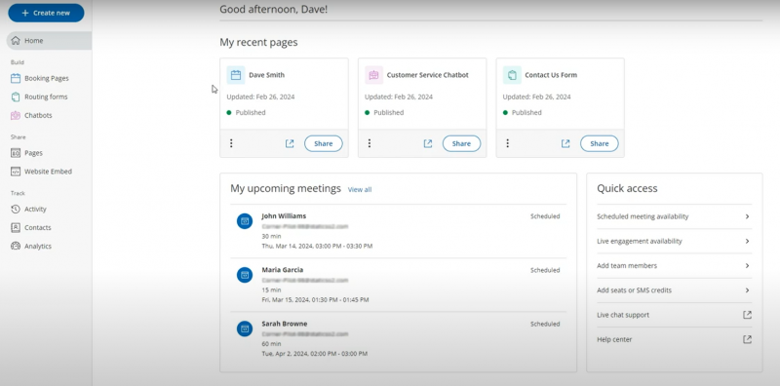Click the Maria Garcia meeting icon
Screen dimensions: 780x386
[x=245, y=275]
